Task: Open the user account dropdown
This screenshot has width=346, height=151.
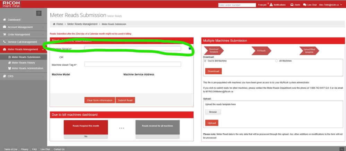Action: coord(331,4)
